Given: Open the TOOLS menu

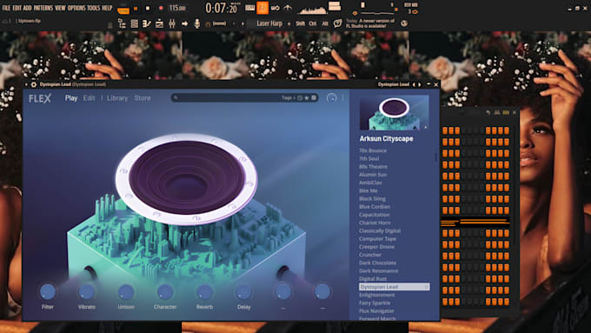Looking at the screenshot, I should pyautogui.click(x=94, y=8).
